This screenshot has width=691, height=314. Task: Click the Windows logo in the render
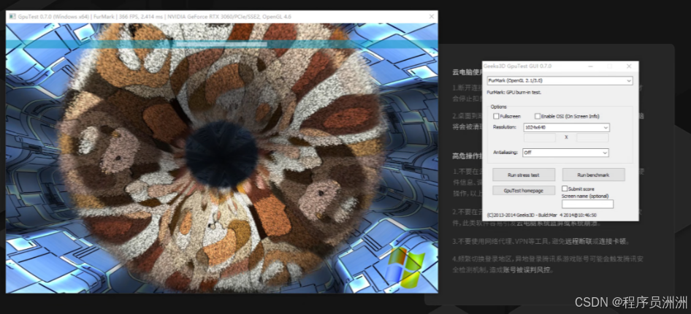405,267
